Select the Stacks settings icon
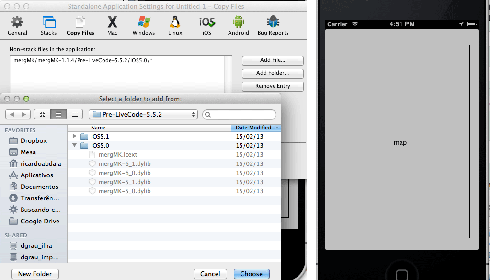The height and width of the screenshot is (280, 493). pyautogui.click(x=48, y=25)
